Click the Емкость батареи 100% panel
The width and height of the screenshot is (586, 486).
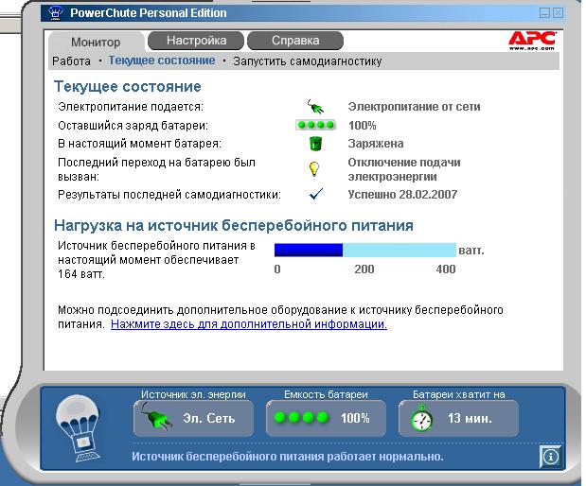coord(326,418)
